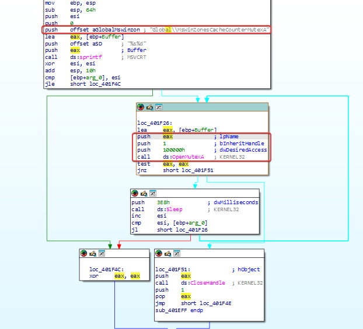Screen dimensions: 363x329
Task: Click the MSVCRT library comment
Action: pyautogui.click(x=137, y=57)
